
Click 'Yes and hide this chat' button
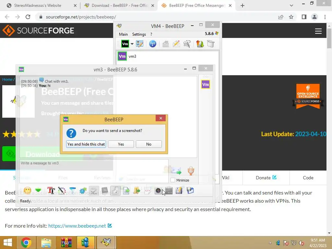[x=86, y=144]
